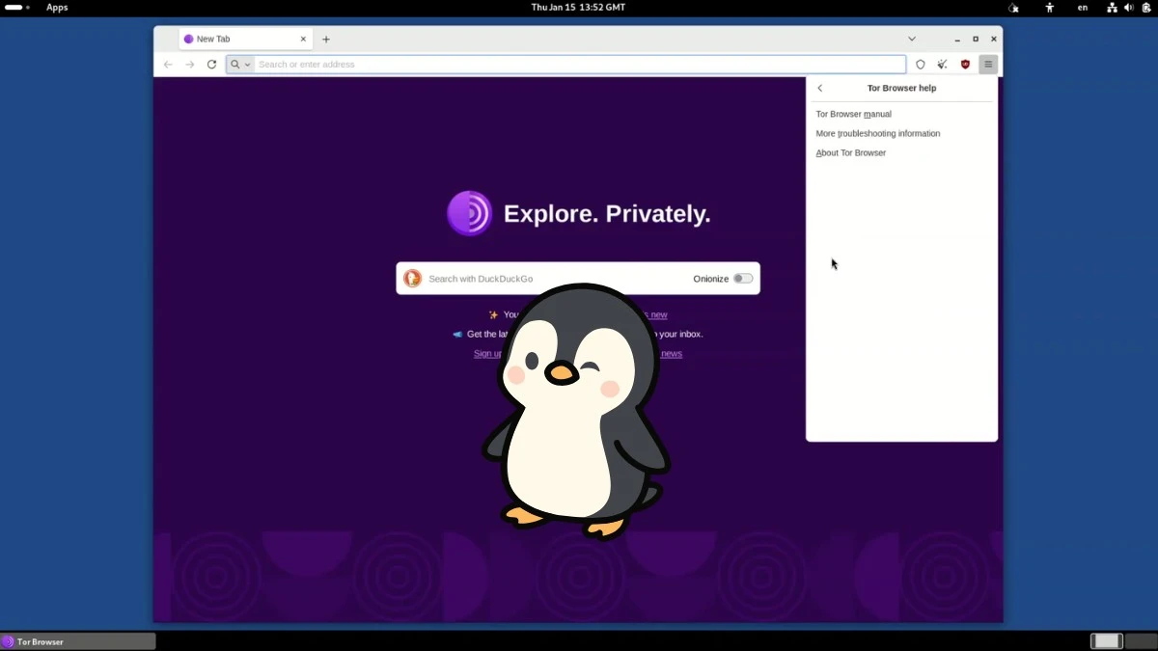Image resolution: width=1158 pixels, height=651 pixels.
Task: Open the uBlock Origin shield icon
Action: click(x=965, y=65)
